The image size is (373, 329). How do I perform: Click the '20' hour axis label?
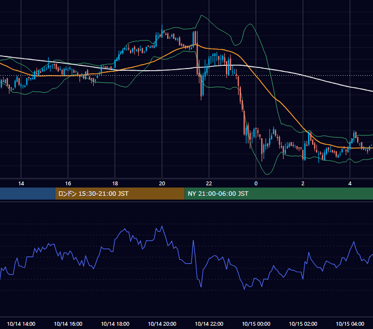coord(162,184)
